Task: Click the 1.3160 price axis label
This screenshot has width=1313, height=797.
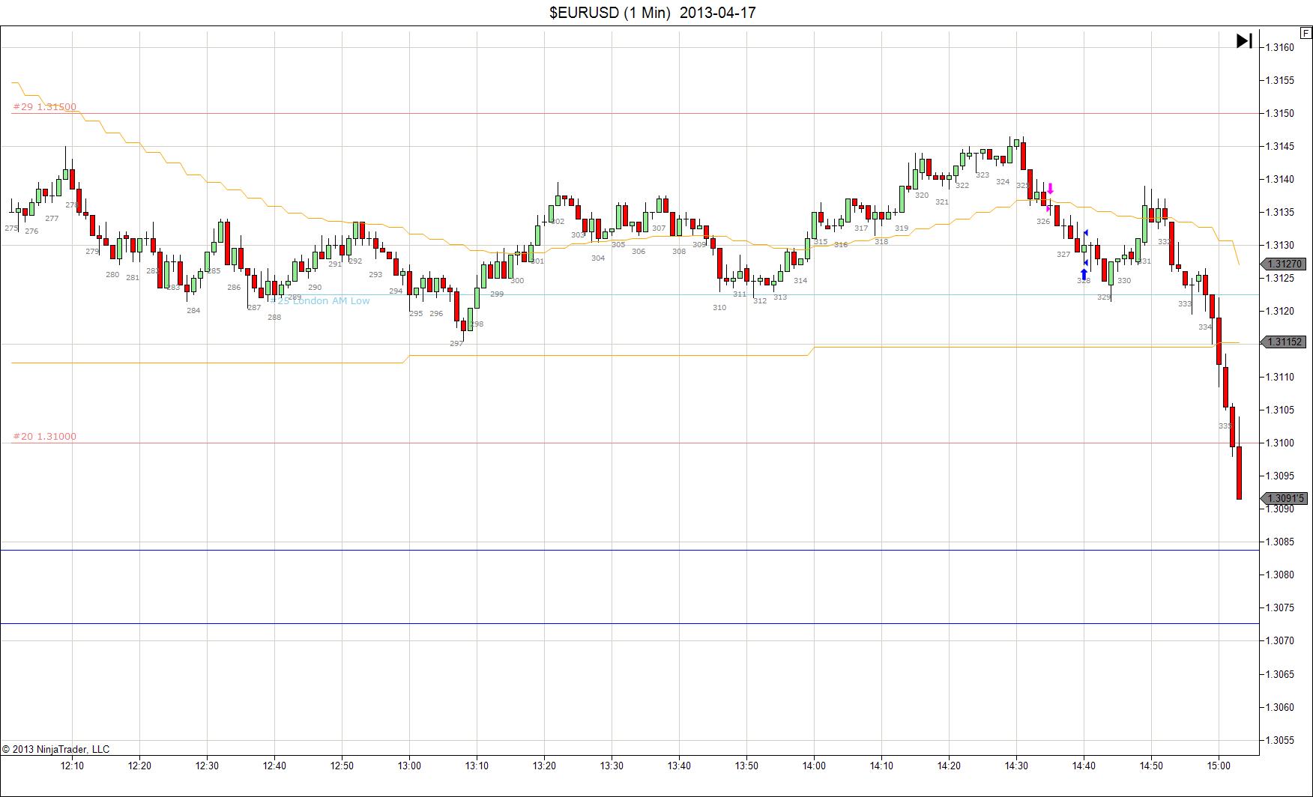Action: click(x=1279, y=47)
